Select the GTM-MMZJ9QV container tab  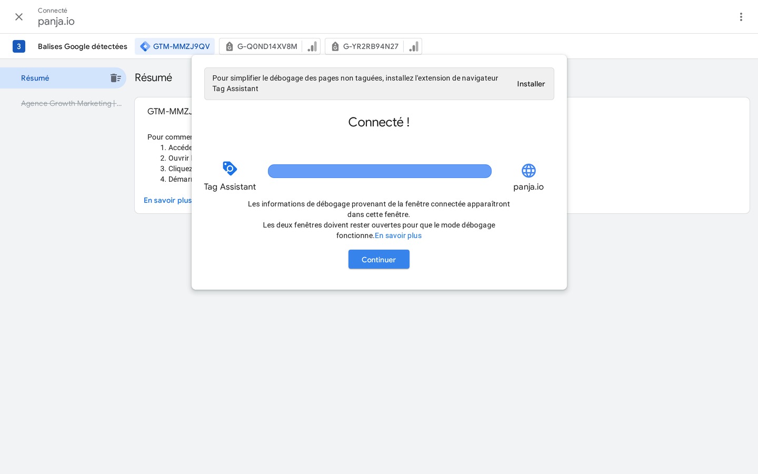coord(175,46)
